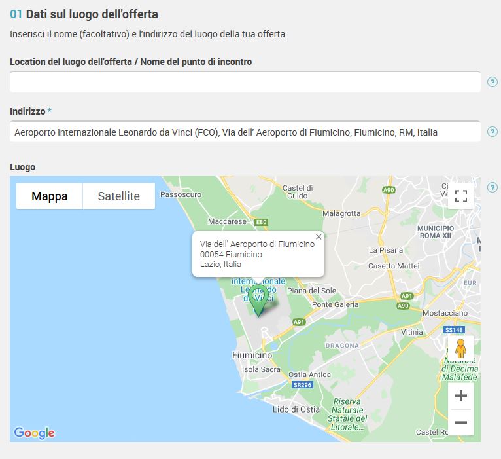Click the Ponte Galeria map label
This screenshot has height=459, width=501.
tap(335, 304)
